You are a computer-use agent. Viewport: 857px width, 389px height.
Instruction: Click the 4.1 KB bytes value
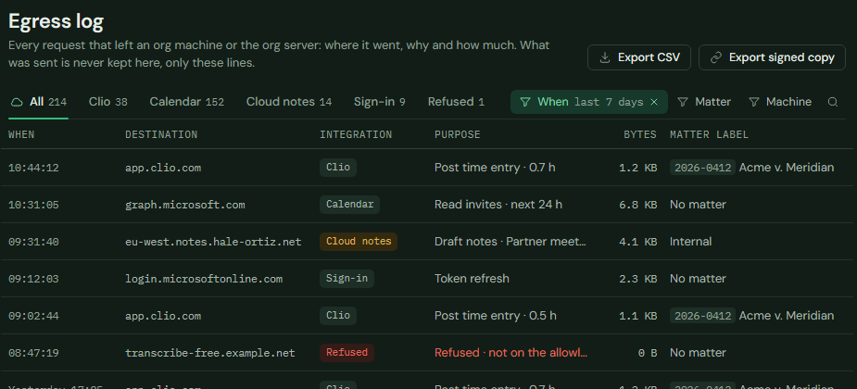637,242
